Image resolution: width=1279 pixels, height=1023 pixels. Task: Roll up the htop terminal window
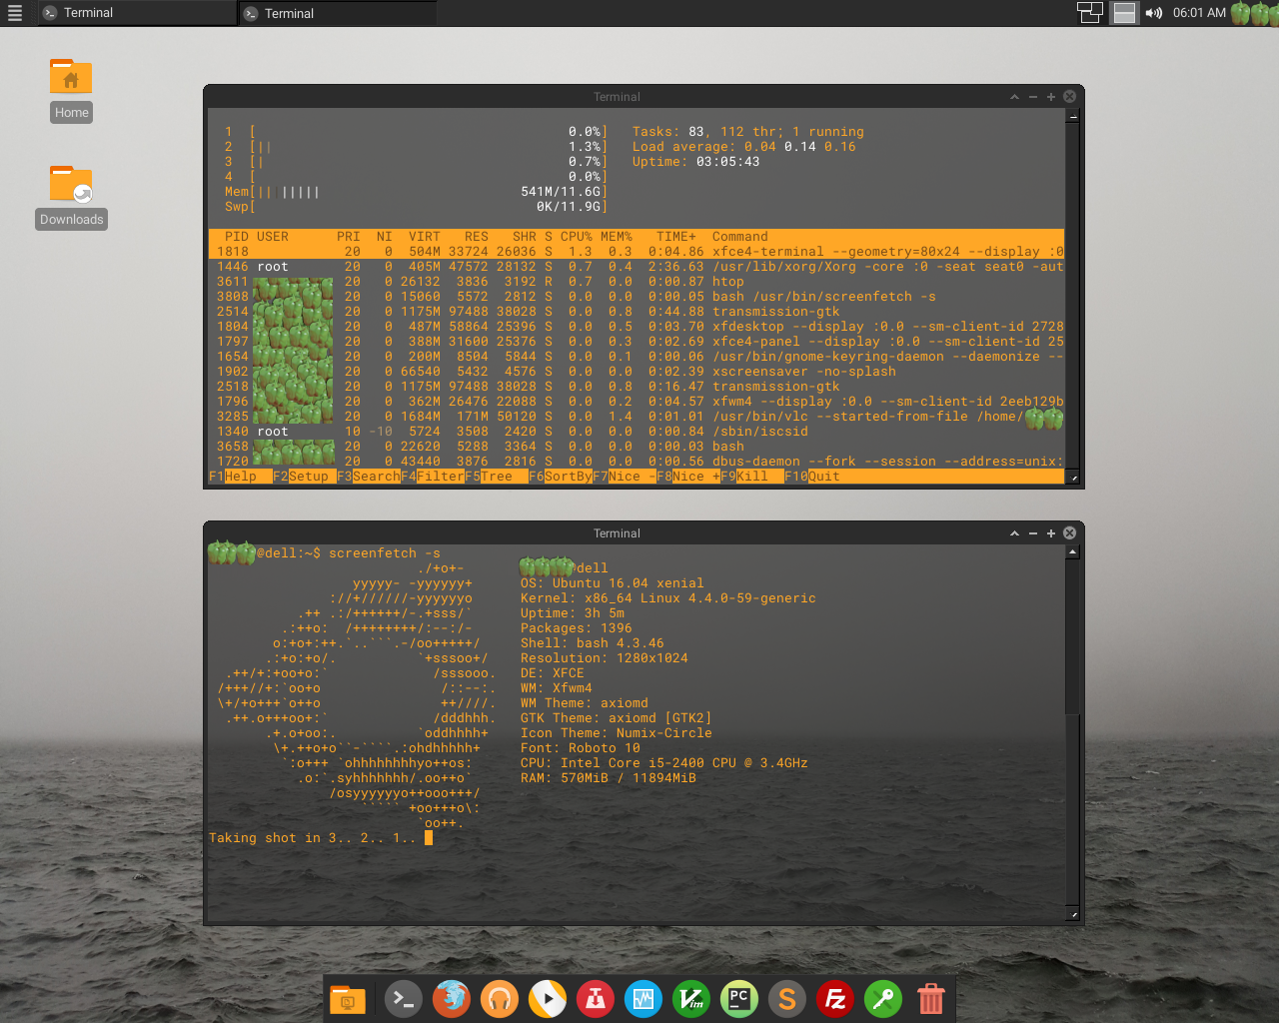point(1014,97)
